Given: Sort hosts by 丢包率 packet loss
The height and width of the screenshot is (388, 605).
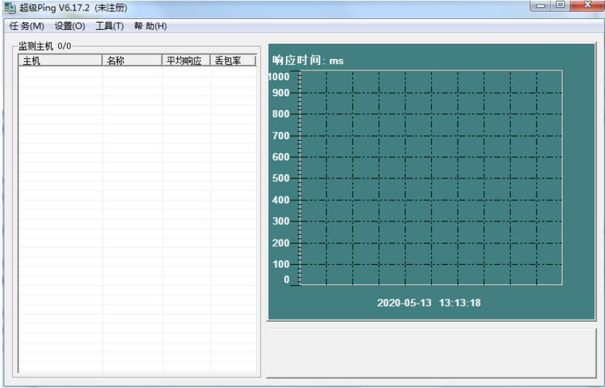Looking at the screenshot, I should pos(231,60).
